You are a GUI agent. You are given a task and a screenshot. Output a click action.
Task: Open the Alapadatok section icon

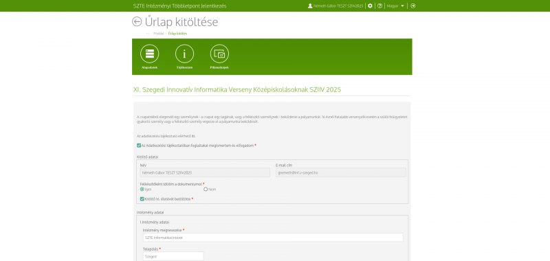[149, 54]
